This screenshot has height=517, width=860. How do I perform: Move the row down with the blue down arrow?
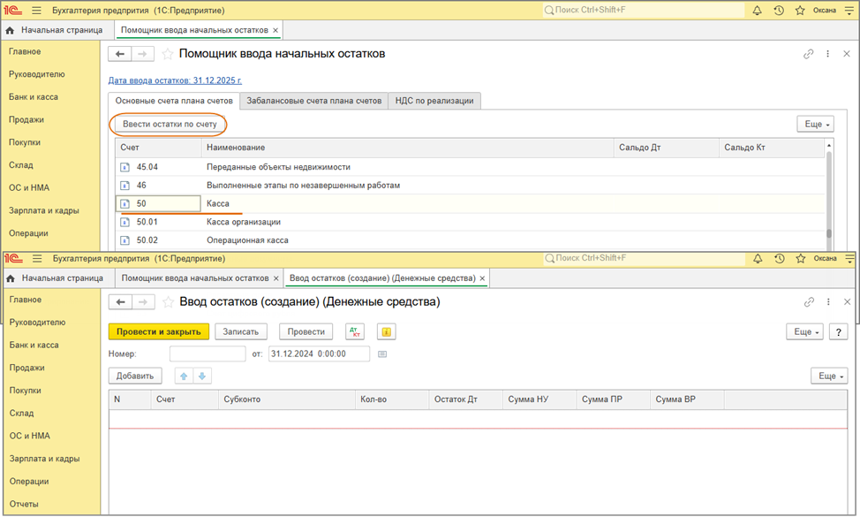pos(203,376)
